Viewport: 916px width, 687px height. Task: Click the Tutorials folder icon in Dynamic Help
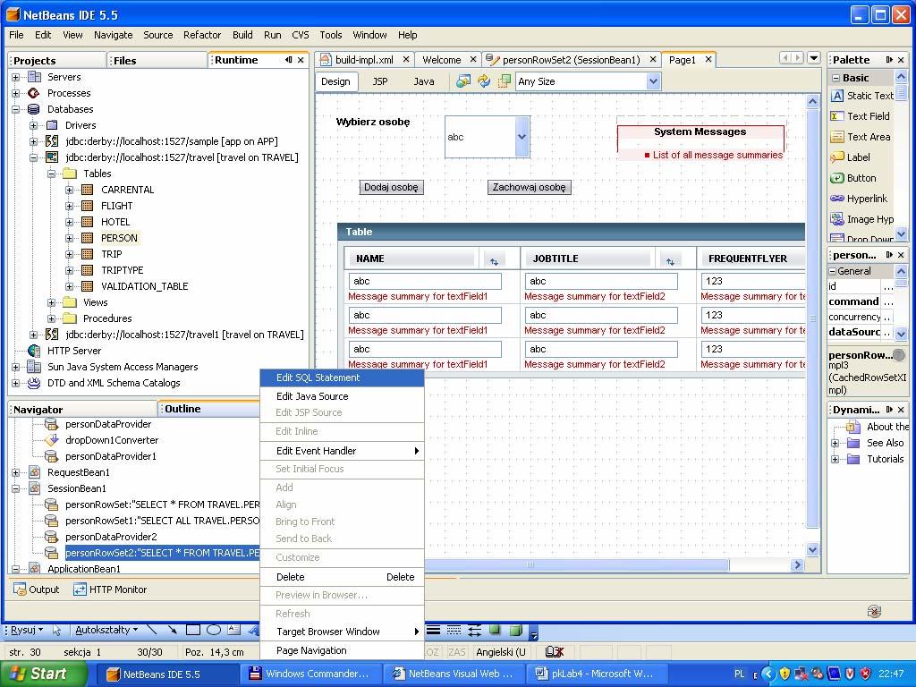pos(853,459)
